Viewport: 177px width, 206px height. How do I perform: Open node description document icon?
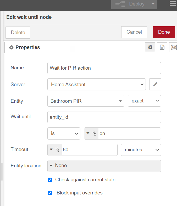tap(162, 47)
